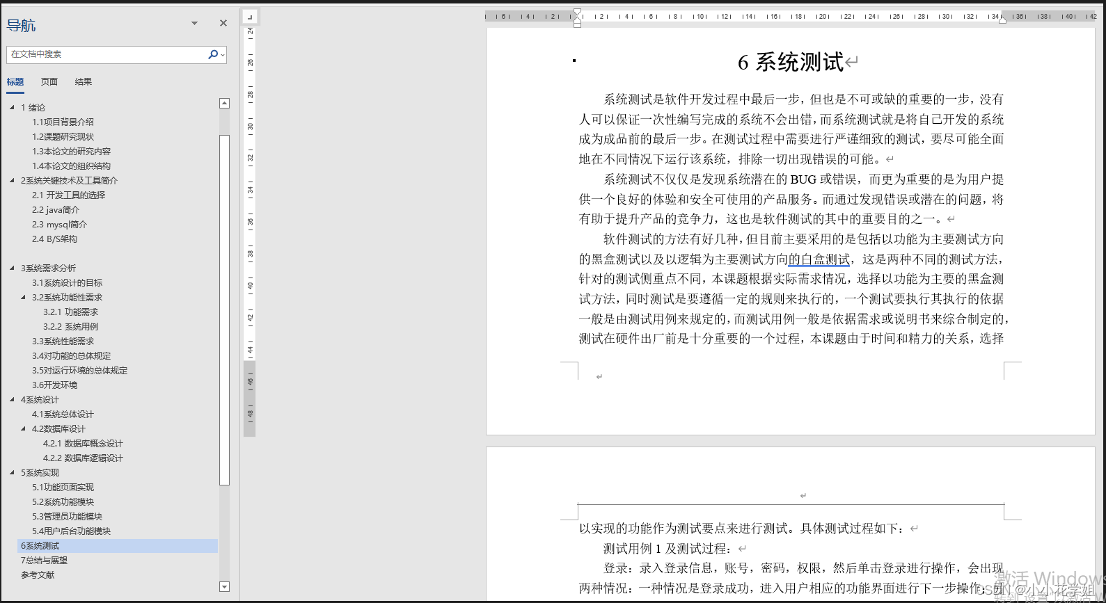Go to heading 5.2系统功能模块
1106x603 pixels.
[63, 501]
